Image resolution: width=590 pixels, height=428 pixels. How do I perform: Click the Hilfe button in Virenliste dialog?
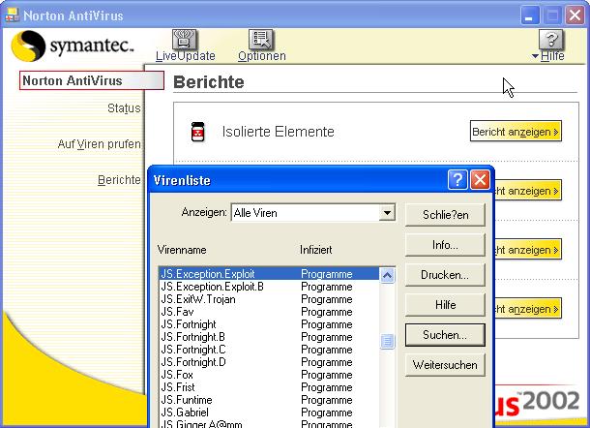point(445,304)
